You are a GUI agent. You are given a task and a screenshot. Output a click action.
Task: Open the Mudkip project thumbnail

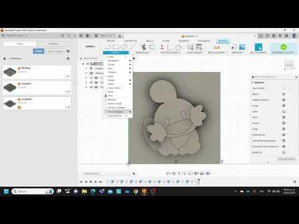10,72
